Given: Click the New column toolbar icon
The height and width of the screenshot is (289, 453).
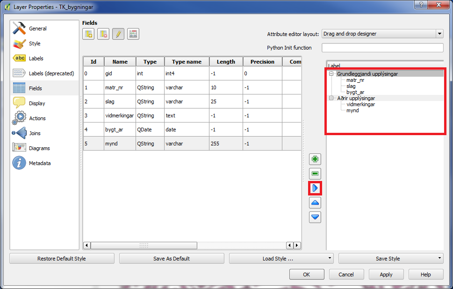Looking at the screenshot, I should click(x=88, y=34).
